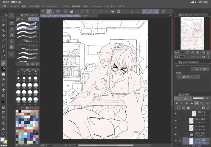Open expression color カラー dropdown
This screenshot has width=211, height=147.
tap(188, 77)
